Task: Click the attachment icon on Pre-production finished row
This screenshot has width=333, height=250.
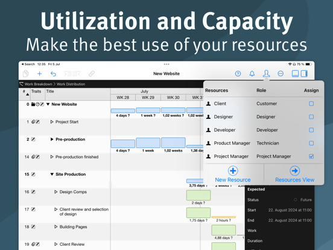Action: pyautogui.click(x=33, y=157)
